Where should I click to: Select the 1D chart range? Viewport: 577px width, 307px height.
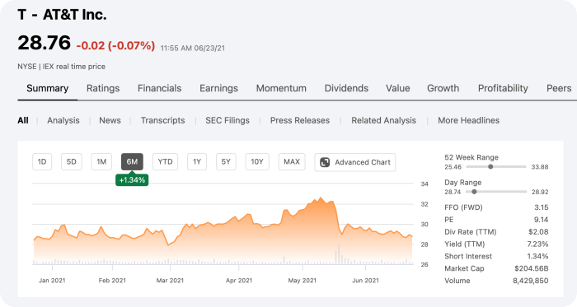pyautogui.click(x=42, y=162)
